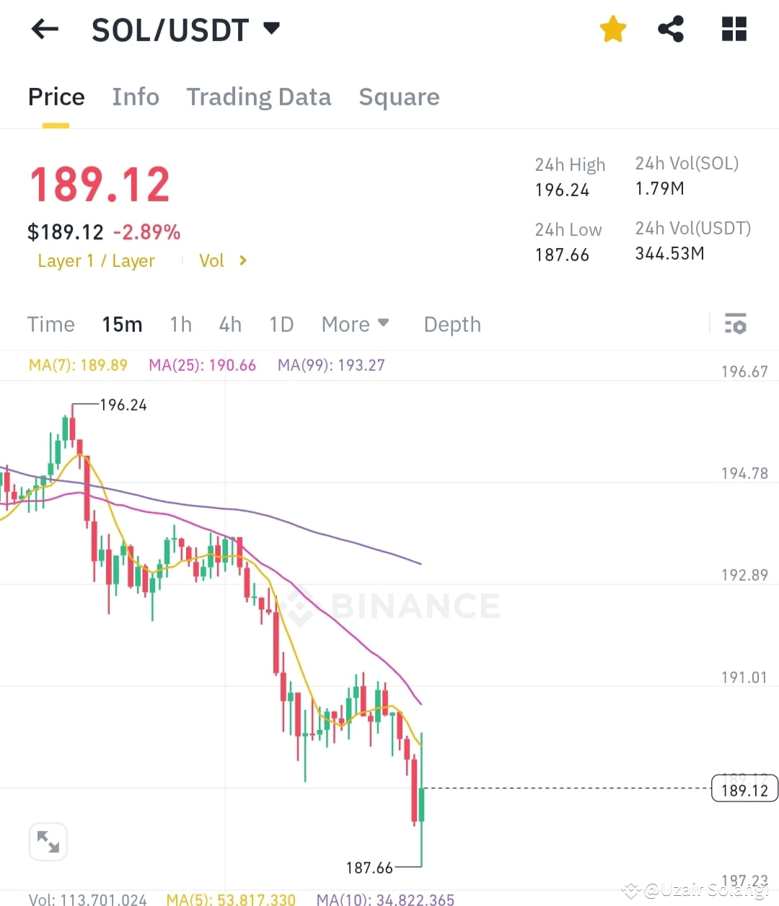Add SOL/USDT to favorites via star icon
Screen dimensions: 779x906
(x=612, y=29)
